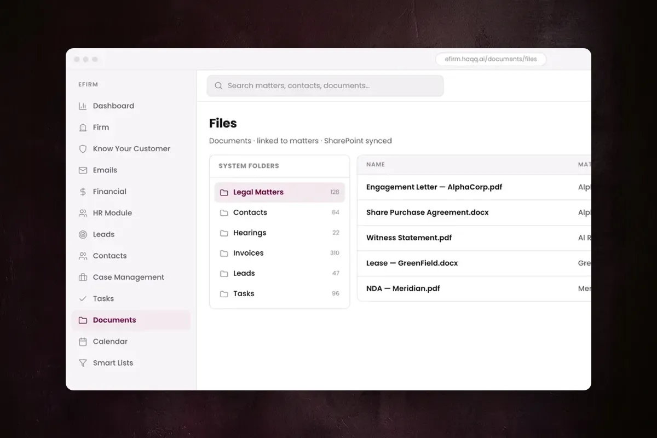The width and height of the screenshot is (657, 438).
Task: Click the 64 count beside Contacts
Action: coord(336,212)
